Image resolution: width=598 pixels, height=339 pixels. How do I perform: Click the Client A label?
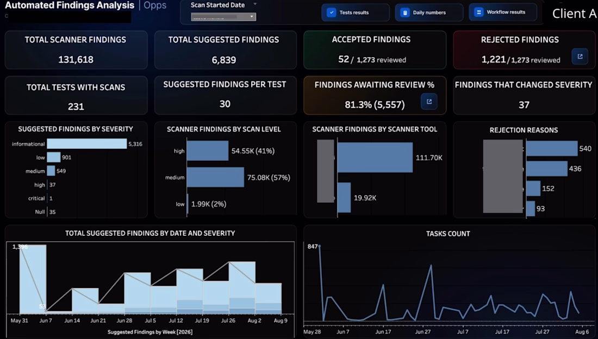(x=574, y=14)
